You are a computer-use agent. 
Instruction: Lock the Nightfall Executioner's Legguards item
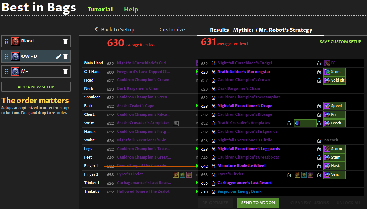(213, 149)
